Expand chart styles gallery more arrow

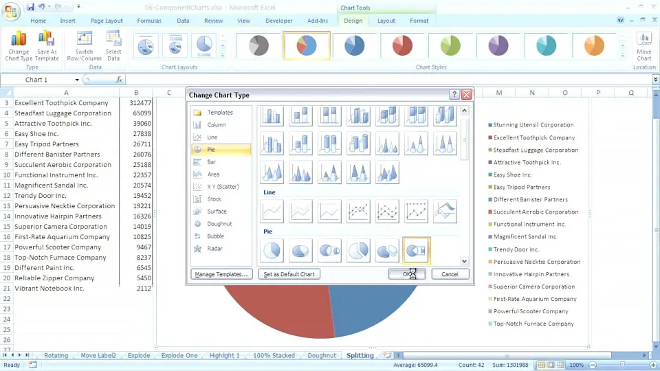coord(623,56)
